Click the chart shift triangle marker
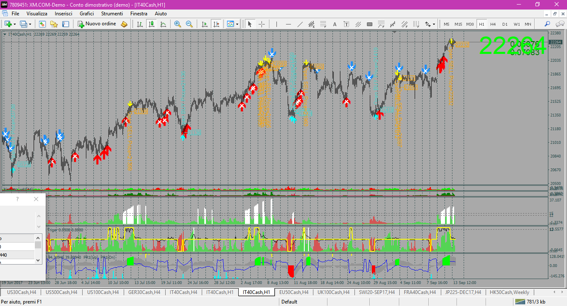The image size is (567, 306). click(395, 32)
